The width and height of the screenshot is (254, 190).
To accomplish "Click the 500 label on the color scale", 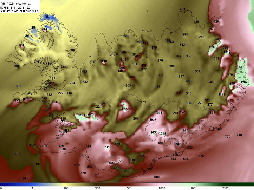I will 98,188.
